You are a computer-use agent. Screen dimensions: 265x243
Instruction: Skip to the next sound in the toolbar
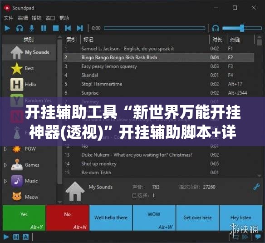80,28
